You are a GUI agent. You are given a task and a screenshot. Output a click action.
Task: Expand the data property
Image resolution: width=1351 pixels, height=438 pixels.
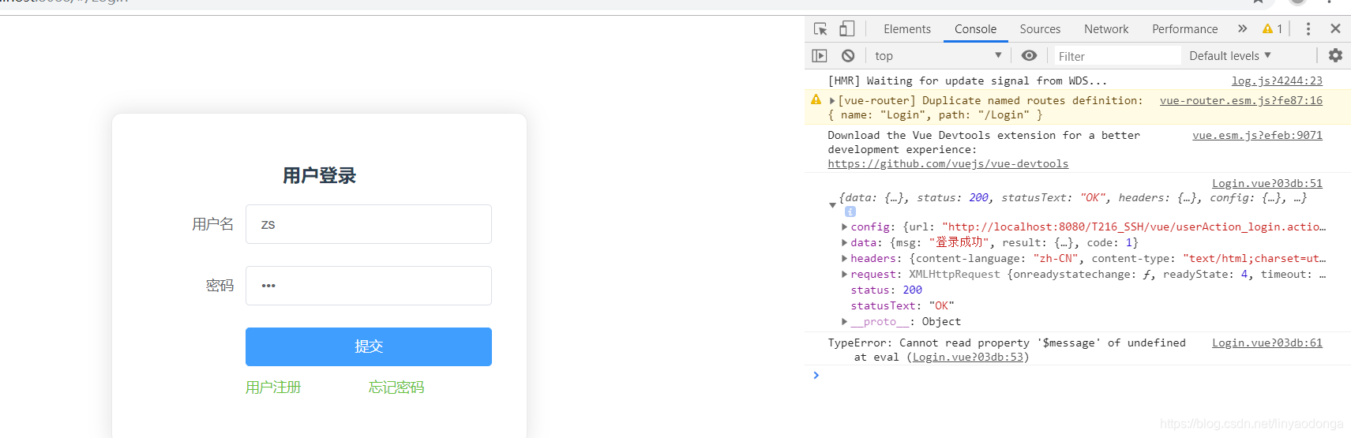(845, 242)
